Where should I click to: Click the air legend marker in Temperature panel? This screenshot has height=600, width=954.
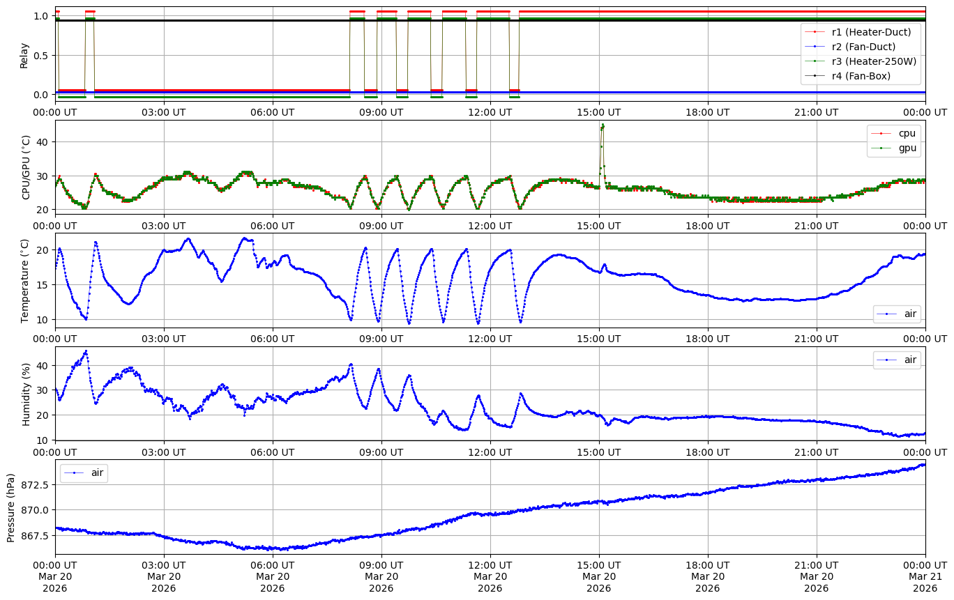tap(887, 314)
